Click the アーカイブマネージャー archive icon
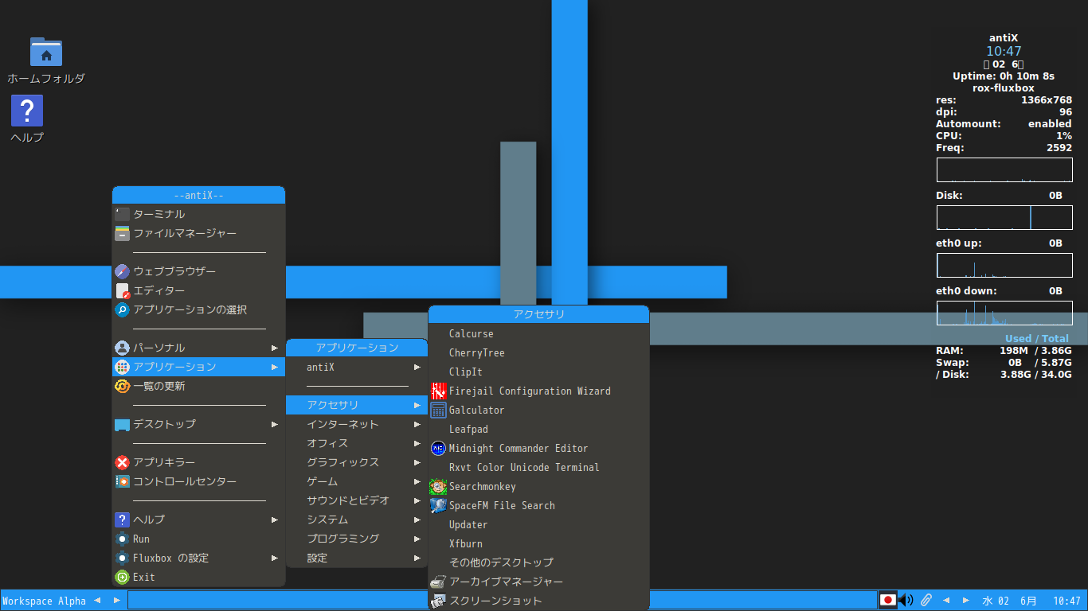The height and width of the screenshot is (611, 1088). (438, 582)
